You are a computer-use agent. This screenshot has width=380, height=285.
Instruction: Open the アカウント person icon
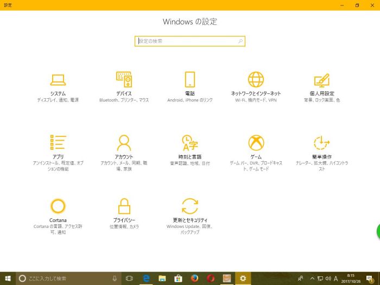click(124, 143)
